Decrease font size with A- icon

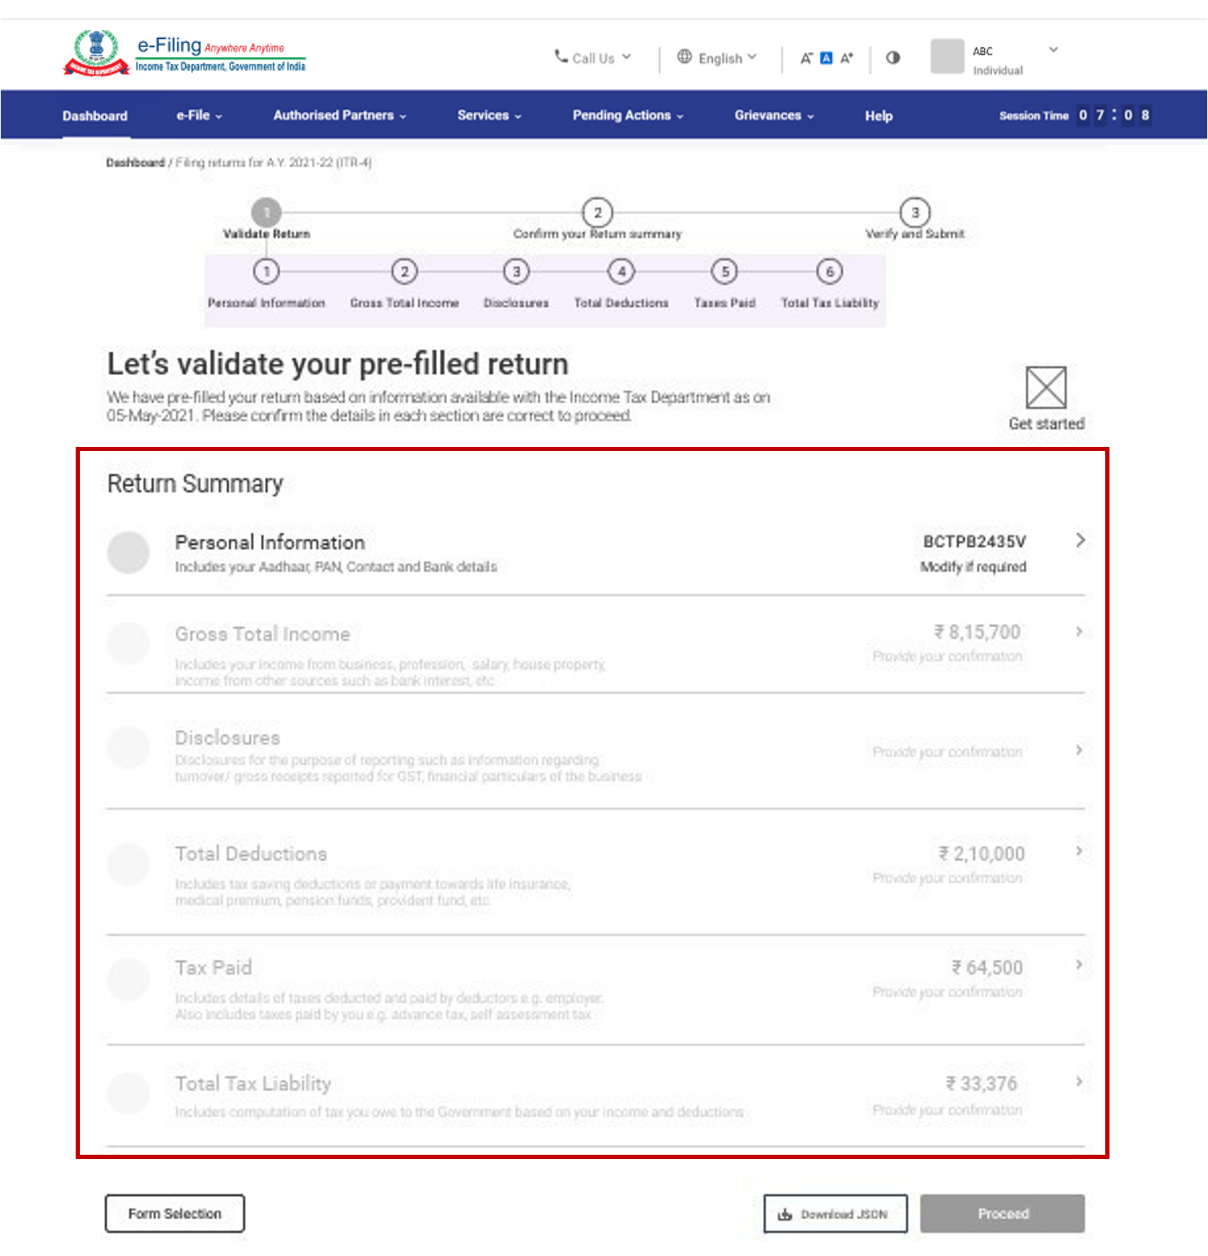(x=806, y=58)
